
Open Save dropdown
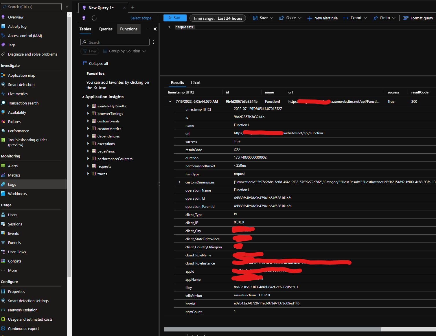tap(263, 18)
